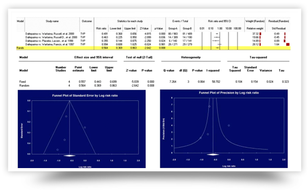Click the Random model row label in summary

[24, 85]
